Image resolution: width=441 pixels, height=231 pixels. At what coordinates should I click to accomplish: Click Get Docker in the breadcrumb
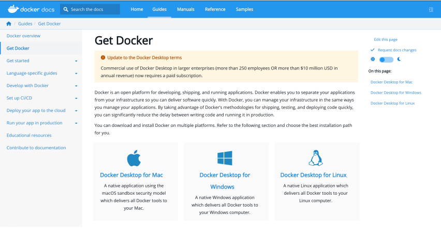(x=49, y=24)
